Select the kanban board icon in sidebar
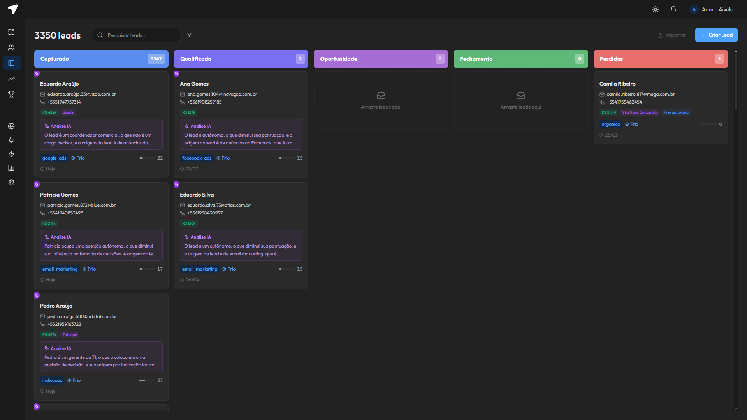 pyautogui.click(x=11, y=63)
